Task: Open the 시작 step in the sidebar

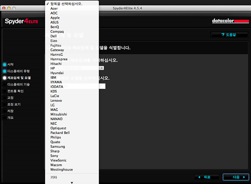Action: (11, 65)
